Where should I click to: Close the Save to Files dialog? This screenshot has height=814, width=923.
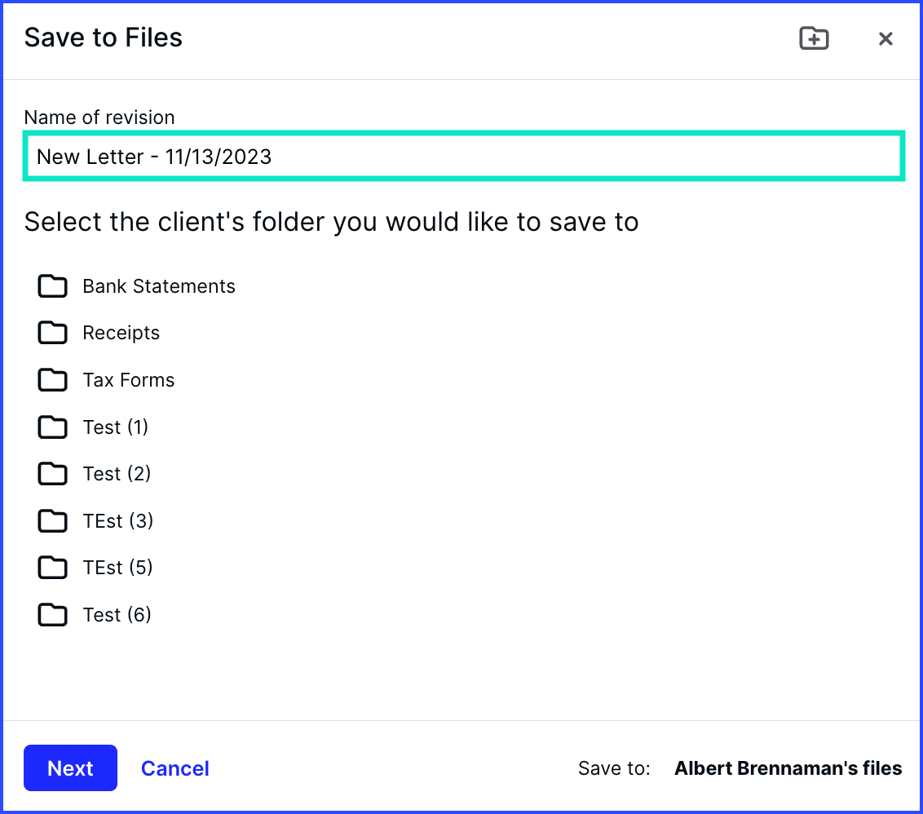coord(885,38)
